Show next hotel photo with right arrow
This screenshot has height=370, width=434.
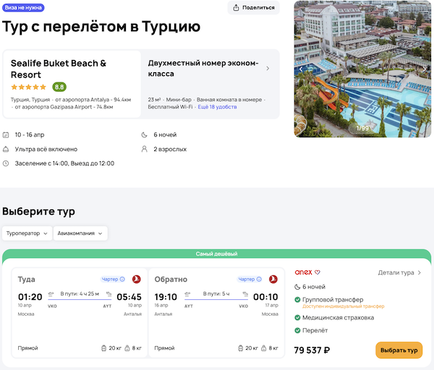coord(425,69)
